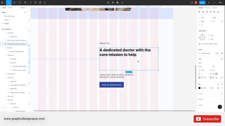Select the Move tool
This screenshot has width=225, height=126.
(8, 2)
